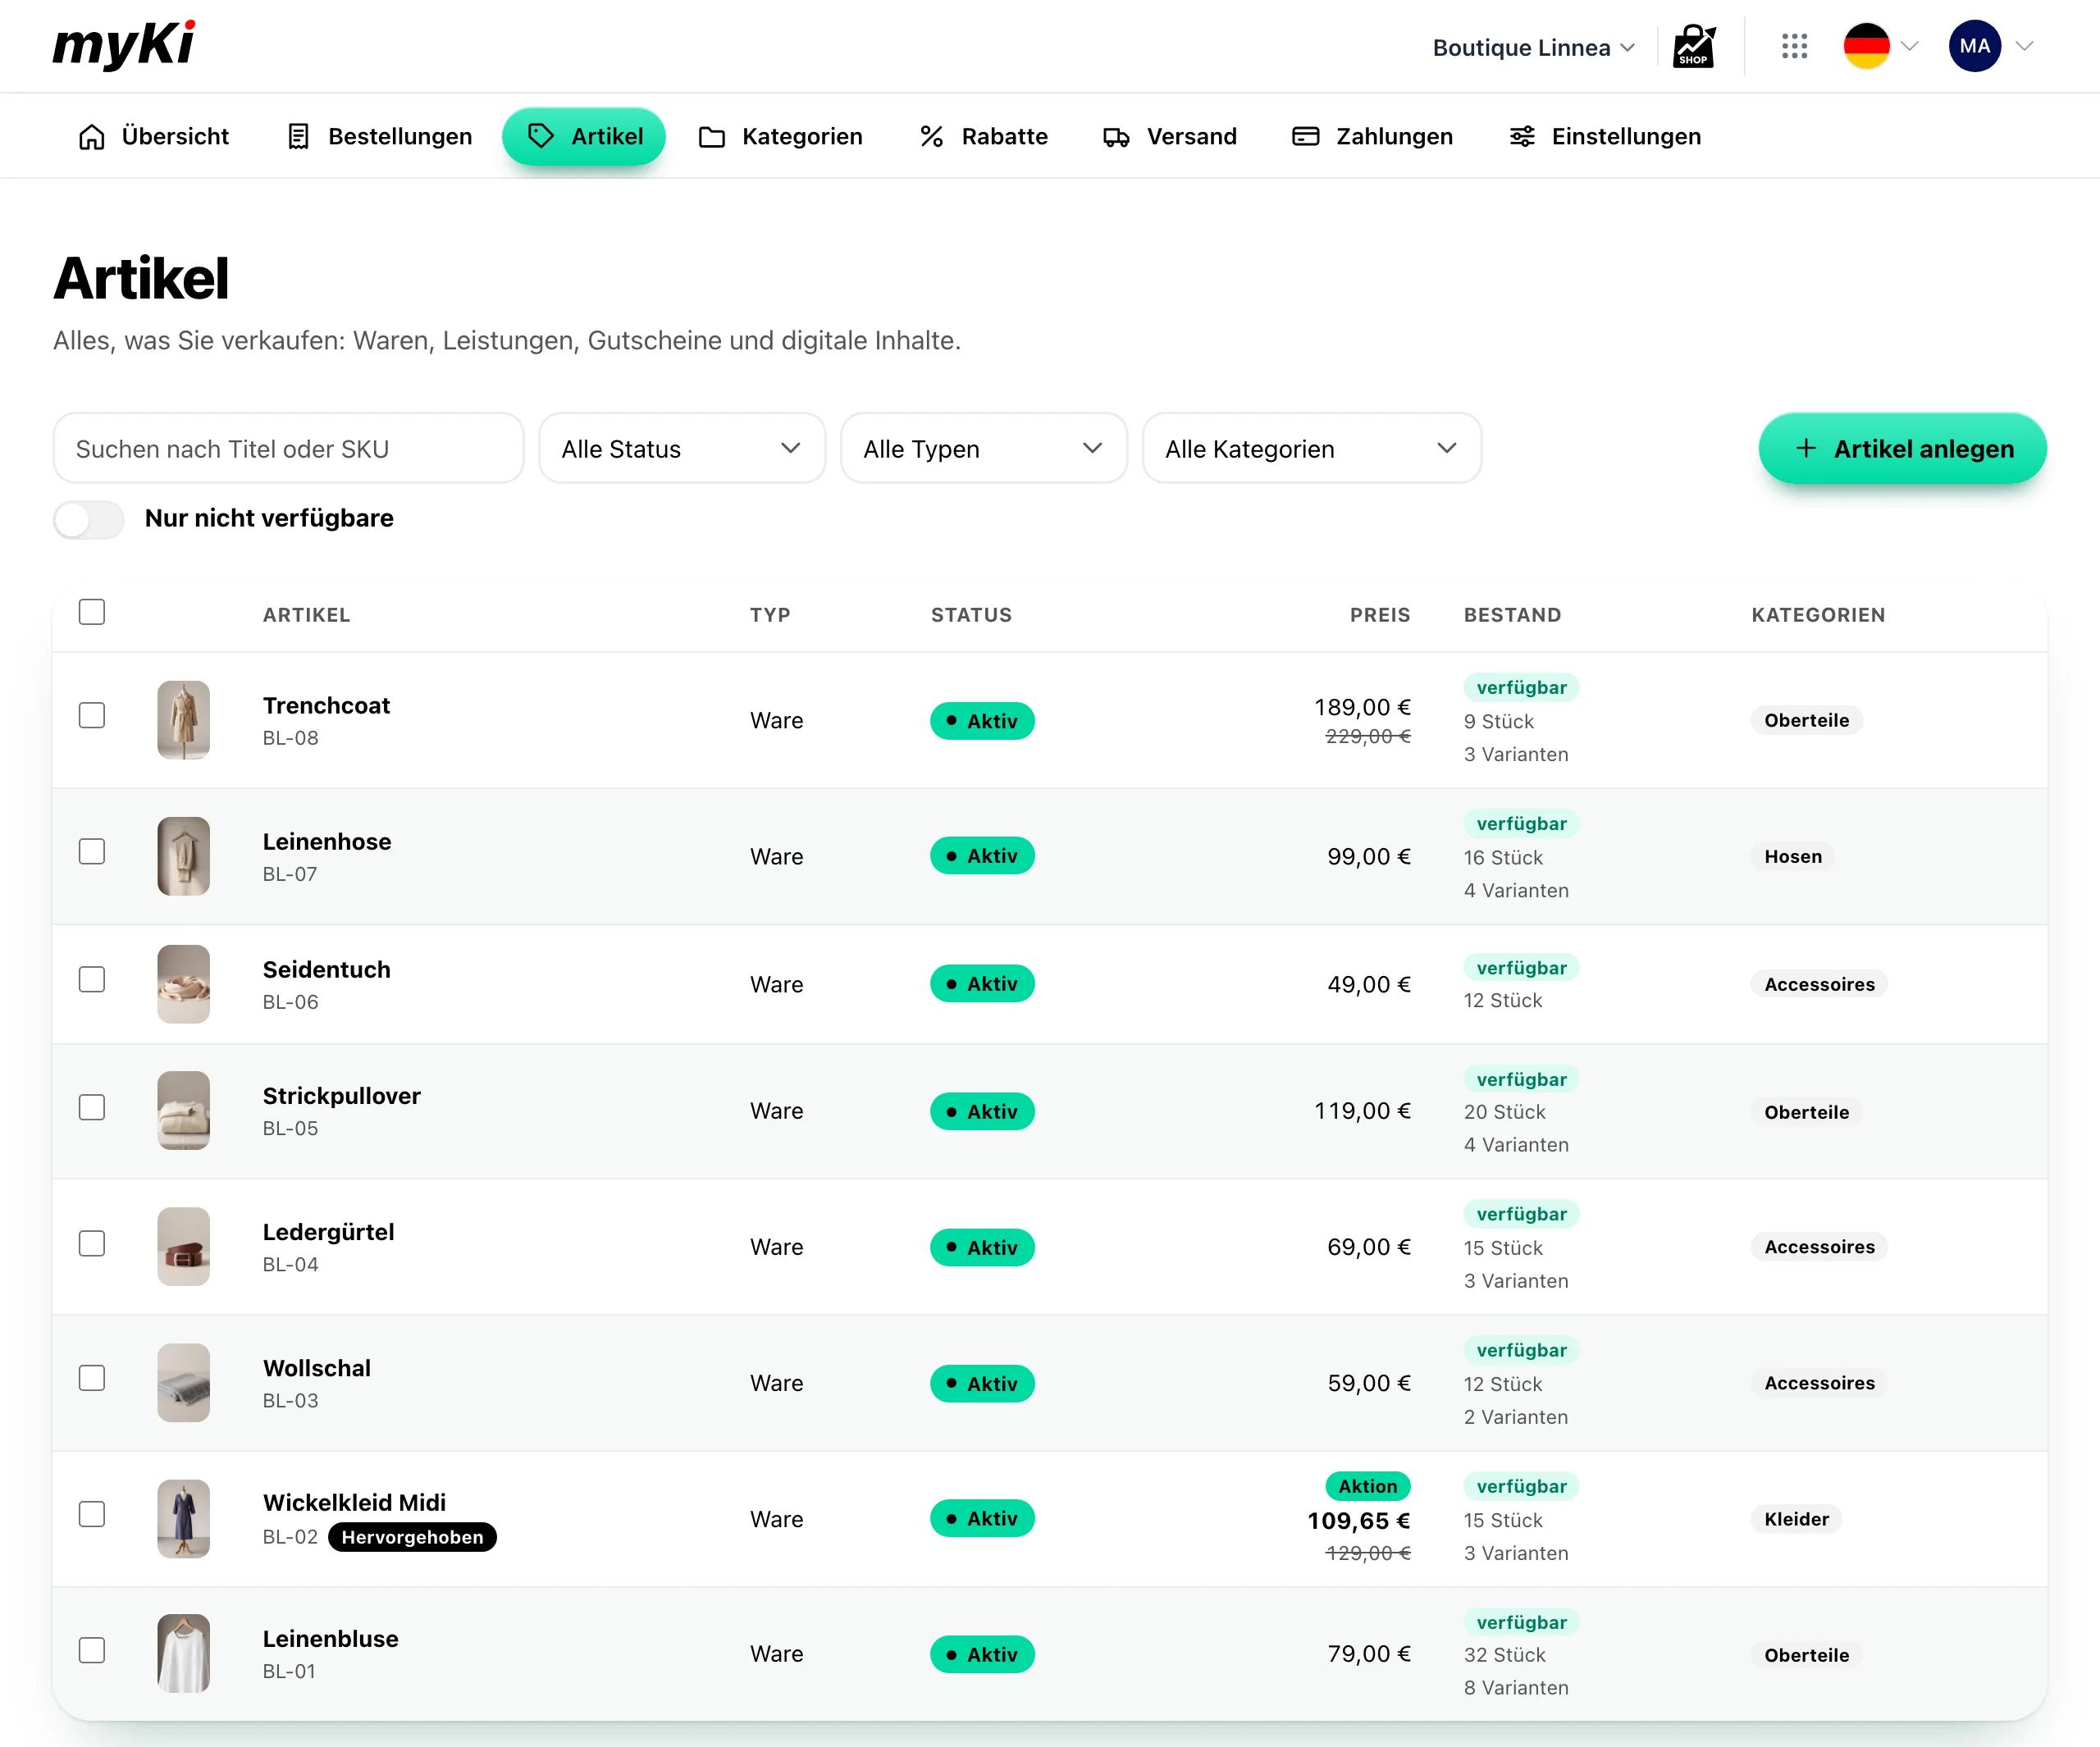
Task: Select the Ledergürtel row checkbox
Action: click(92, 1243)
